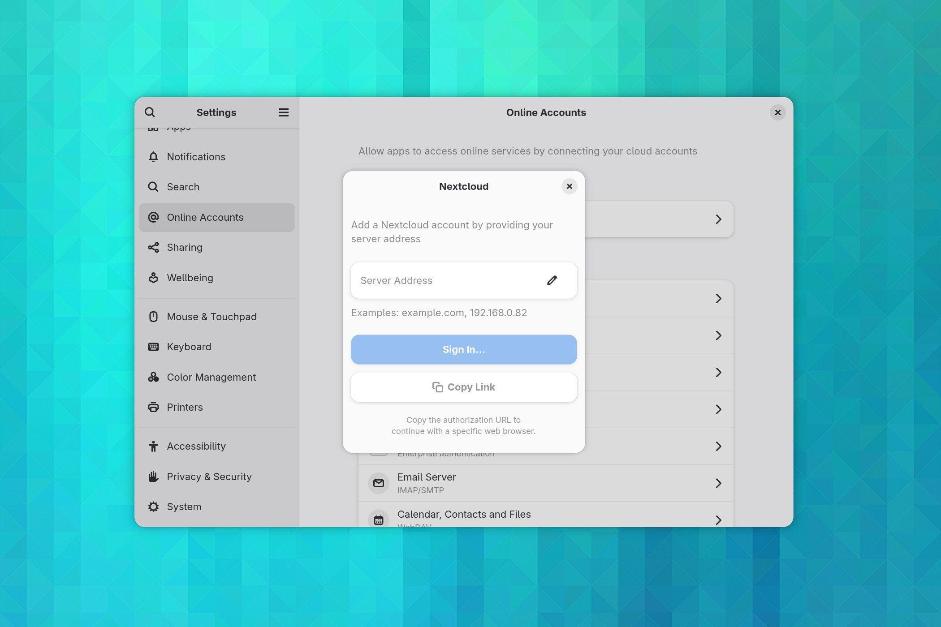Close the Nextcloud dialog
The image size is (941, 627).
pos(569,186)
